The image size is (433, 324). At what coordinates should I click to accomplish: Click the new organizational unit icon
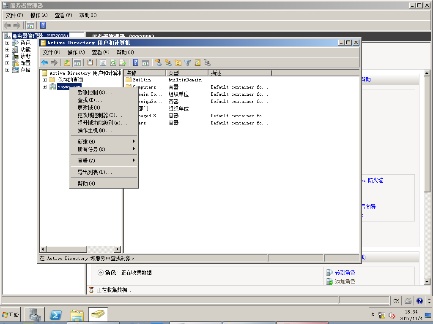(x=178, y=63)
